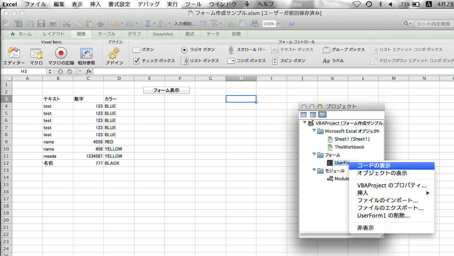Viewport: 454px width, 256px height.
Task: Collapse the フォーム folder in project tree
Action: click(x=314, y=155)
